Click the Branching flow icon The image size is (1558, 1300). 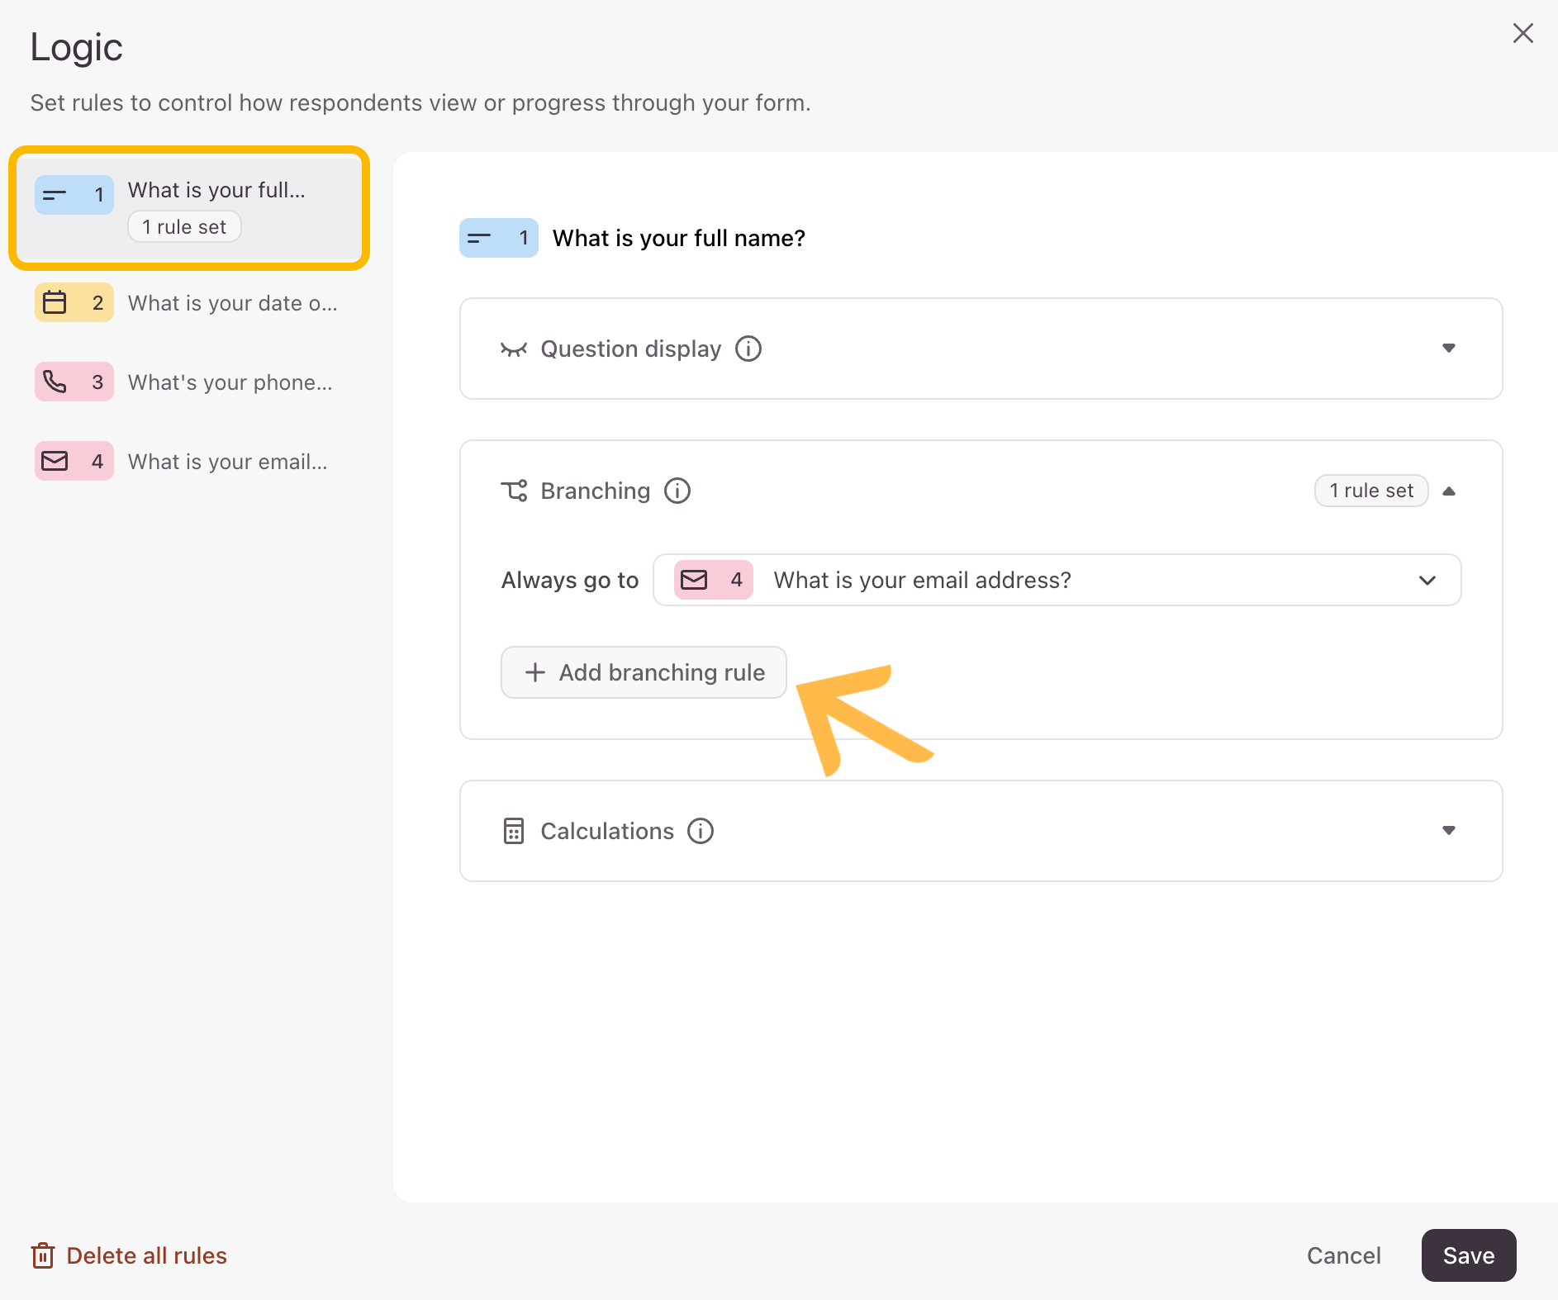[514, 491]
